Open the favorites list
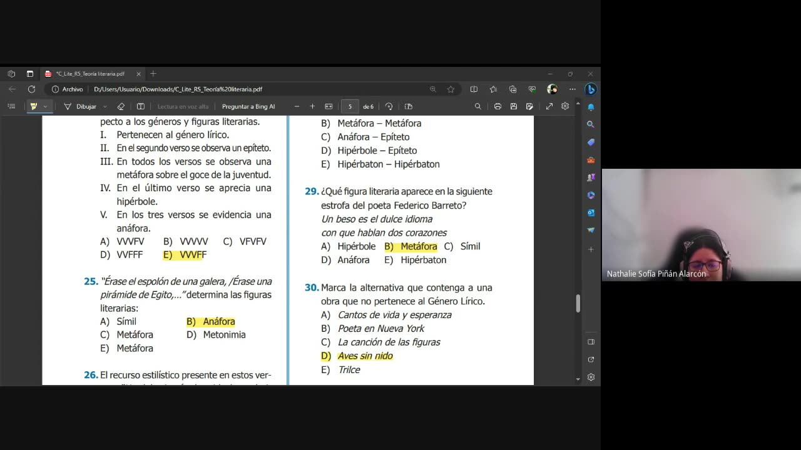This screenshot has height=450, width=801. click(x=493, y=89)
